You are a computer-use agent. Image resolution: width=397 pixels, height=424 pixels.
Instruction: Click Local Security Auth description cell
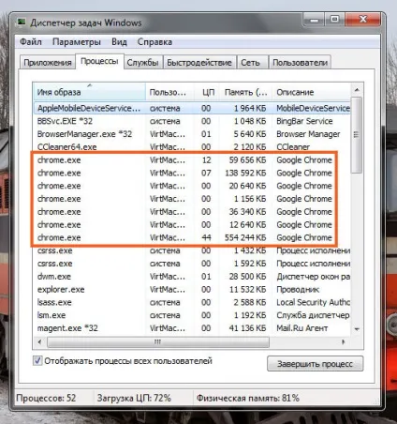(313, 302)
